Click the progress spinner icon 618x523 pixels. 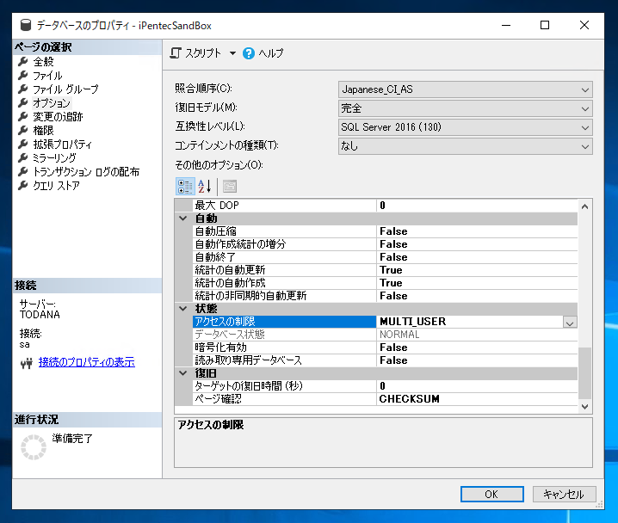tap(34, 447)
